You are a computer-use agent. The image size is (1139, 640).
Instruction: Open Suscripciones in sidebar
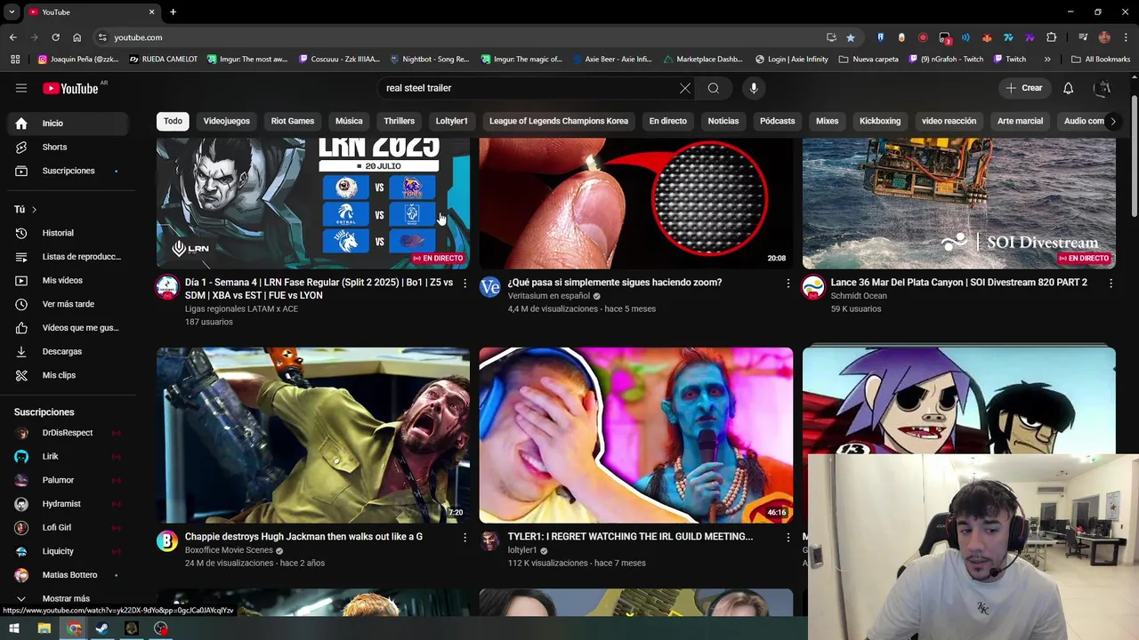coord(67,171)
